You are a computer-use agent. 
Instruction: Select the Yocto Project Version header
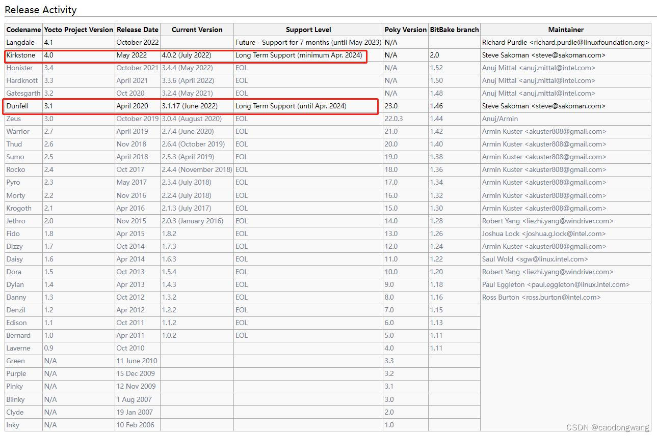coord(78,30)
